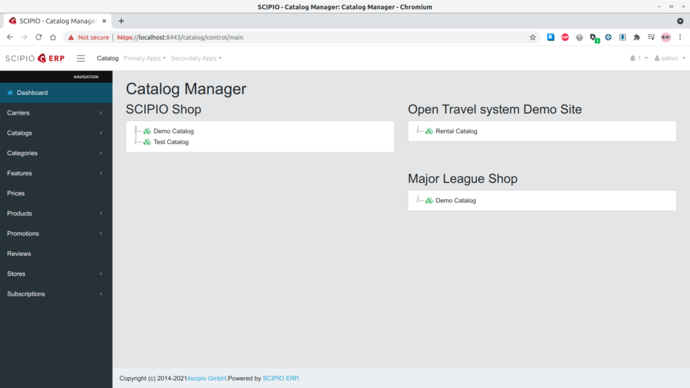Open Test Catalog under SCIPIO Shop
Viewport: 690px width, 388px height.
170,142
